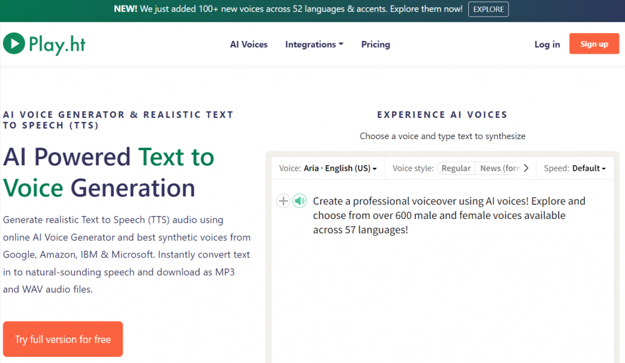Click the 'Generate realistic Text to Speech' description paragraph
Image resolution: width=625 pixels, height=363 pixels.
coord(127,254)
